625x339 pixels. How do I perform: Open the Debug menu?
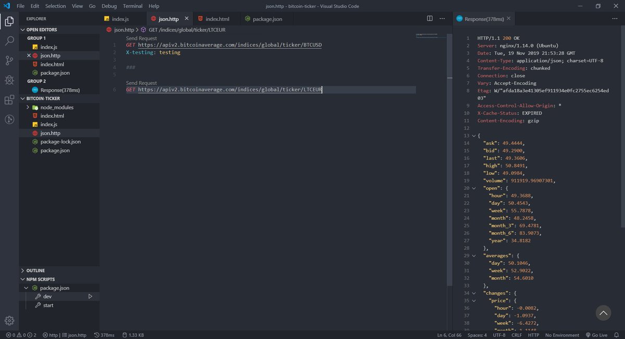pyautogui.click(x=109, y=6)
